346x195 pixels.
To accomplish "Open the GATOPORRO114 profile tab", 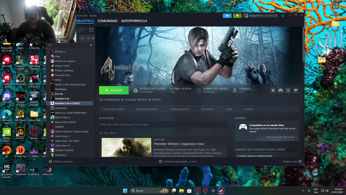I will [x=134, y=21].
